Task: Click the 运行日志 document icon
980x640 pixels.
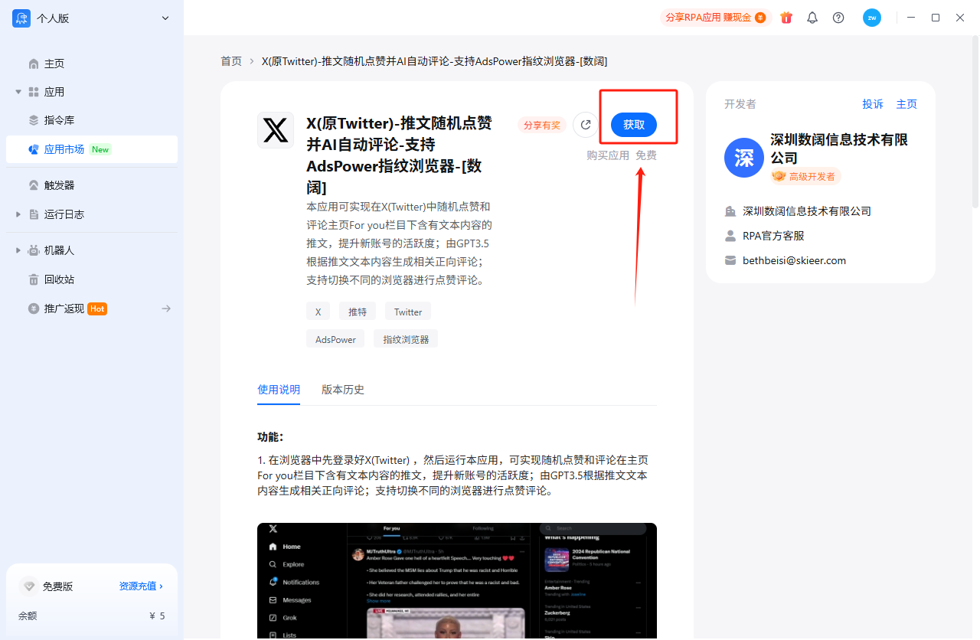Action: (34, 214)
